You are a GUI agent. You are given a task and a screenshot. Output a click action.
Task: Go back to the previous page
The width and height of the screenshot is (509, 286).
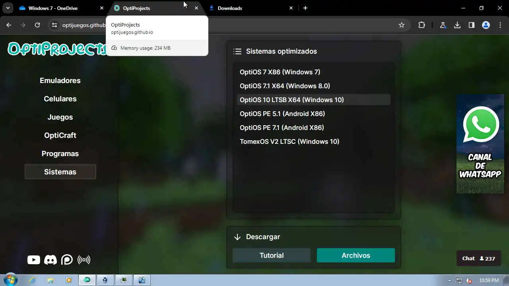(9, 25)
